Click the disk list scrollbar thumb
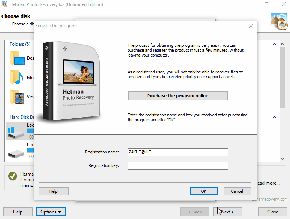Image resolution: width=290 pixels, height=219 pixels. [x=282, y=77]
